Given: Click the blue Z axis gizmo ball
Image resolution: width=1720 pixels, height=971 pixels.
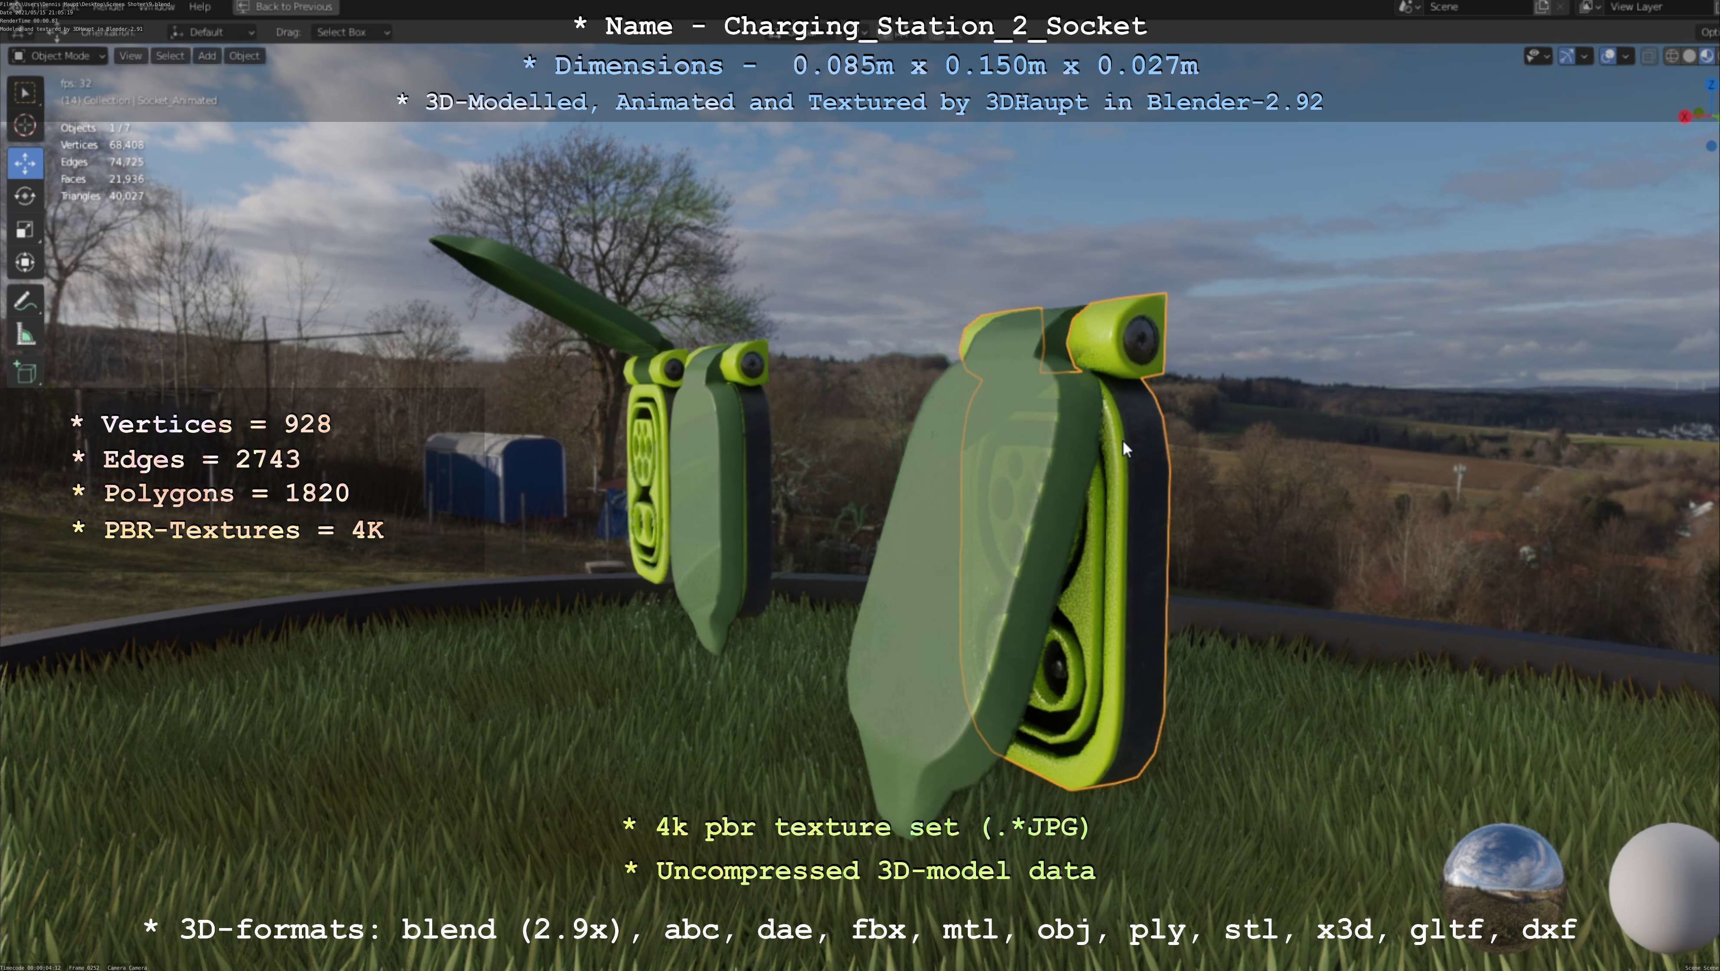Looking at the screenshot, I should tap(1711, 85).
